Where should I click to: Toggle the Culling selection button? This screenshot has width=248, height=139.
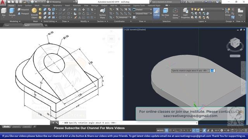point(157,13)
